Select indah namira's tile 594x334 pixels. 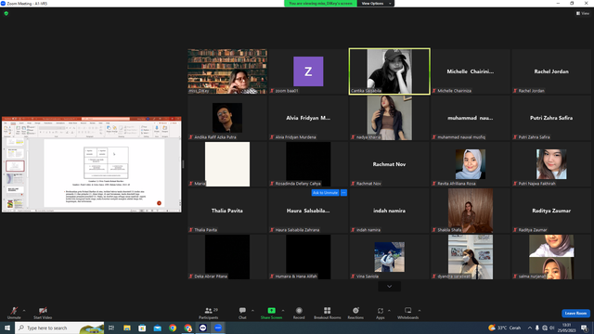pos(390,211)
